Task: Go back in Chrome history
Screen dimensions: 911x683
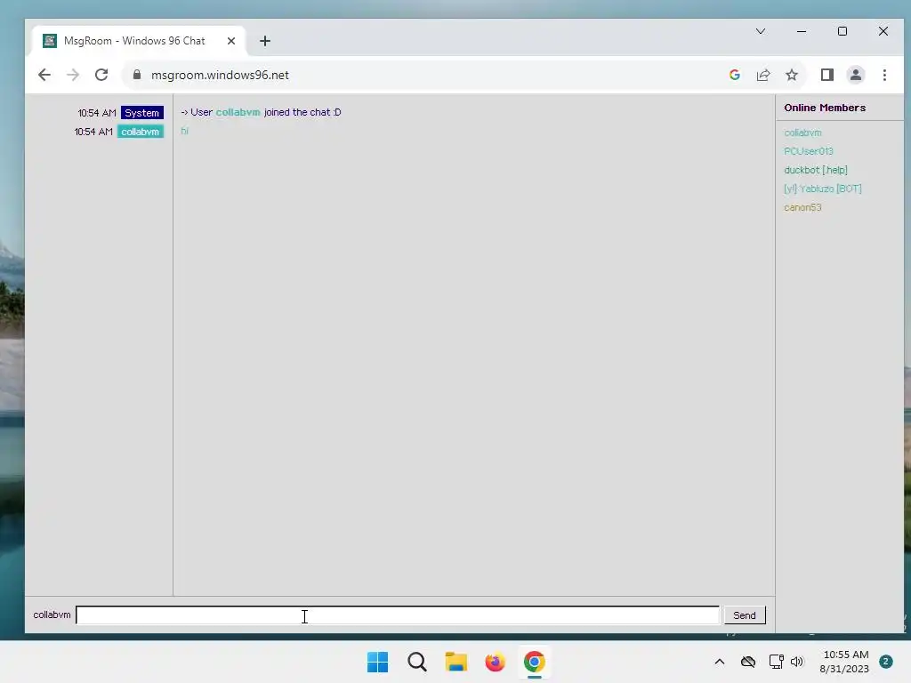Action: 44,75
